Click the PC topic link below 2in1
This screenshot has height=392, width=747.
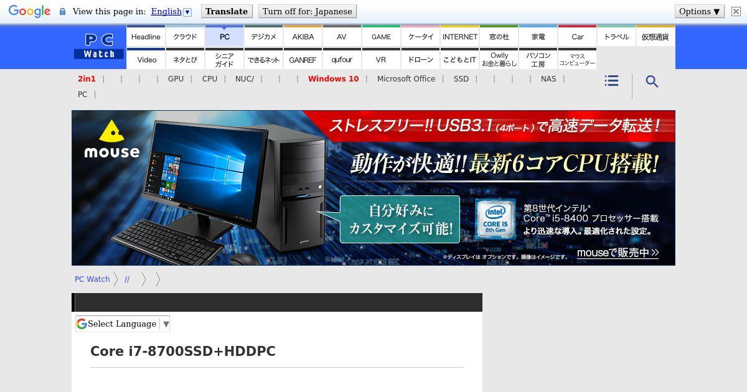[82, 95]
